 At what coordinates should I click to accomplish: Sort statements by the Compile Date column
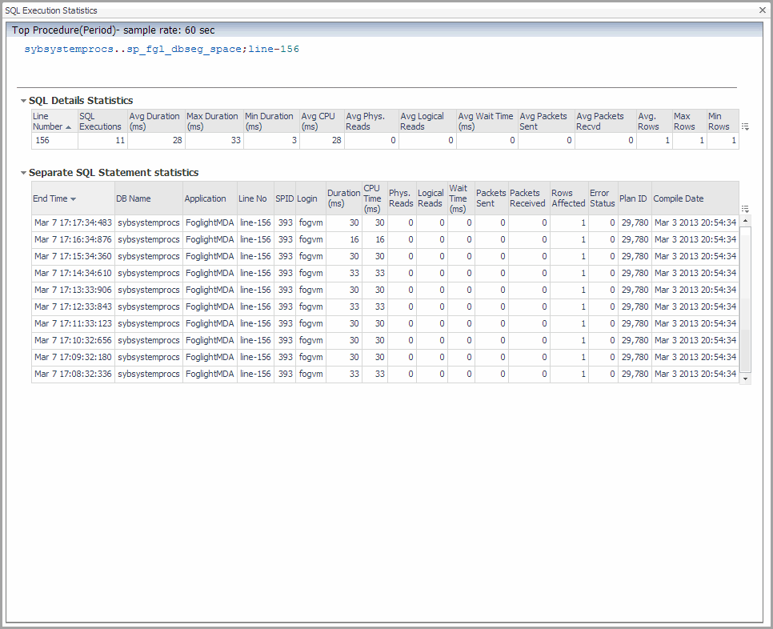click(679, 198)
